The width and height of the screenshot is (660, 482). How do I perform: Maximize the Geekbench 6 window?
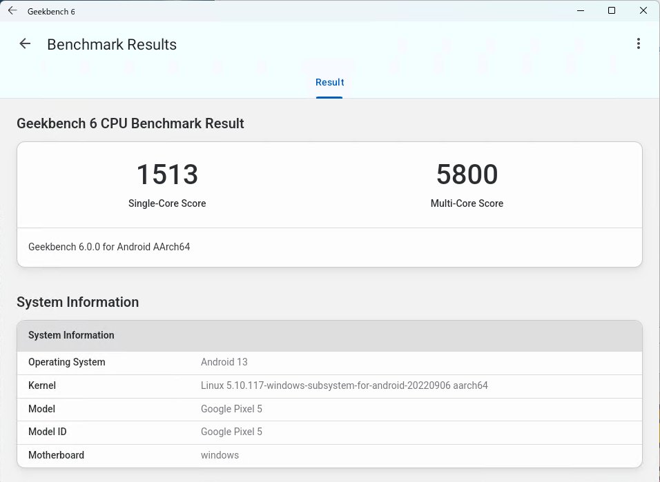coord(612,11)
